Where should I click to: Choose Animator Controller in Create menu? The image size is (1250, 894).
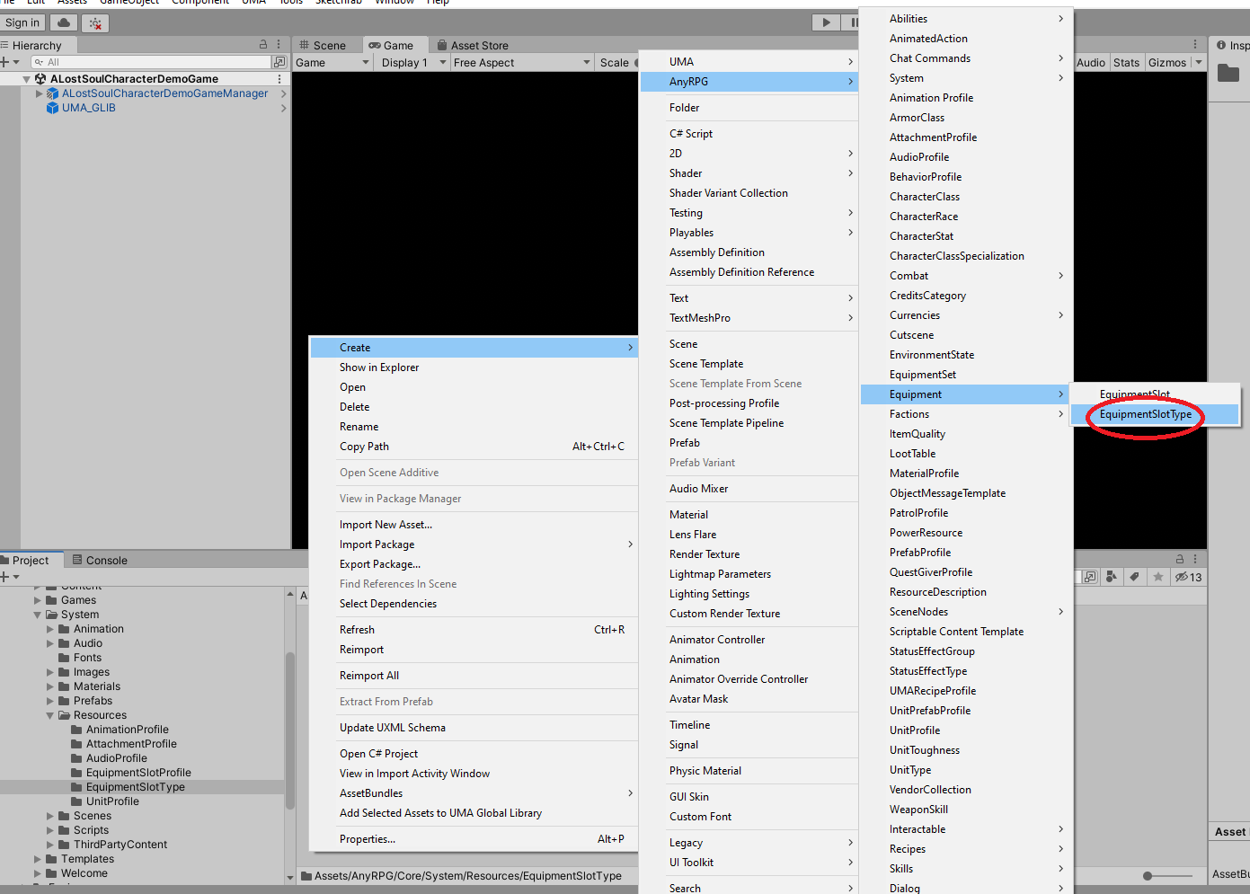[x=749, y=640]
